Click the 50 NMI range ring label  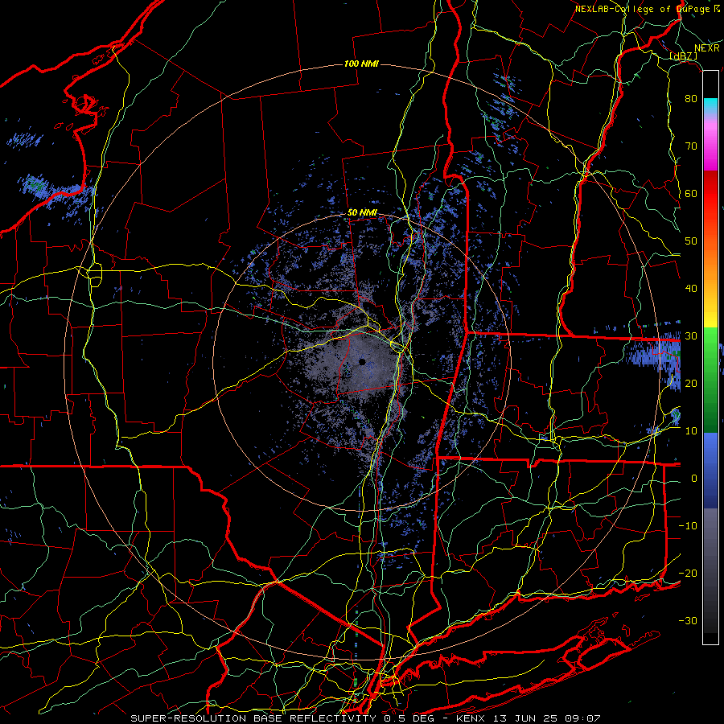(x=362, y=213)
